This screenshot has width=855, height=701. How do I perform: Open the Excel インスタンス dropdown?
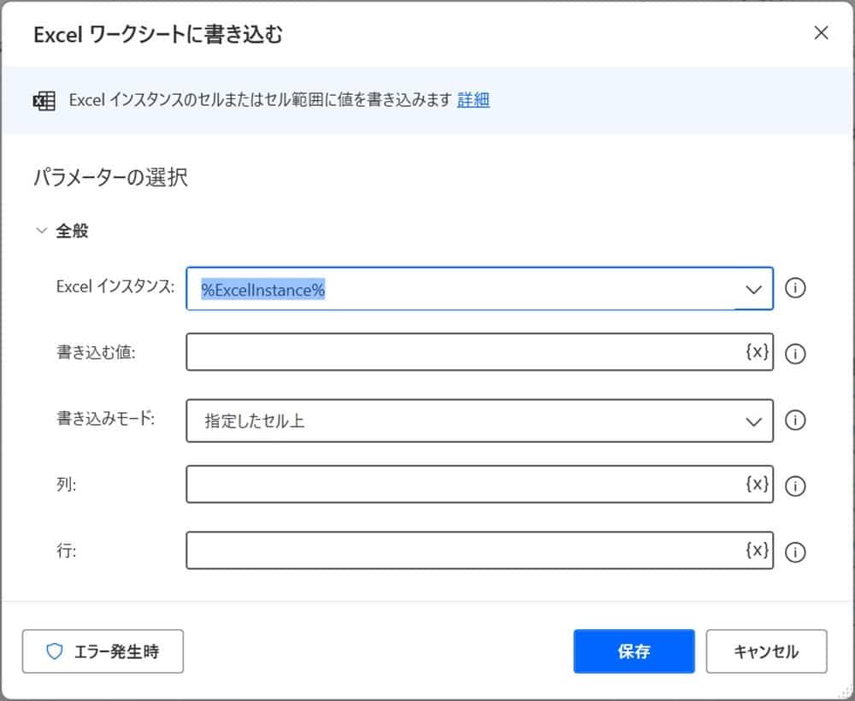coord(753,289)
